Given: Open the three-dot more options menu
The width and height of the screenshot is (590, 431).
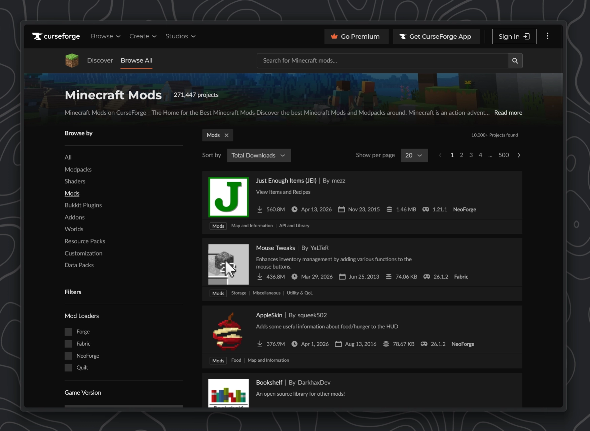Looking at the screenshot, I should tap(547, 36).
